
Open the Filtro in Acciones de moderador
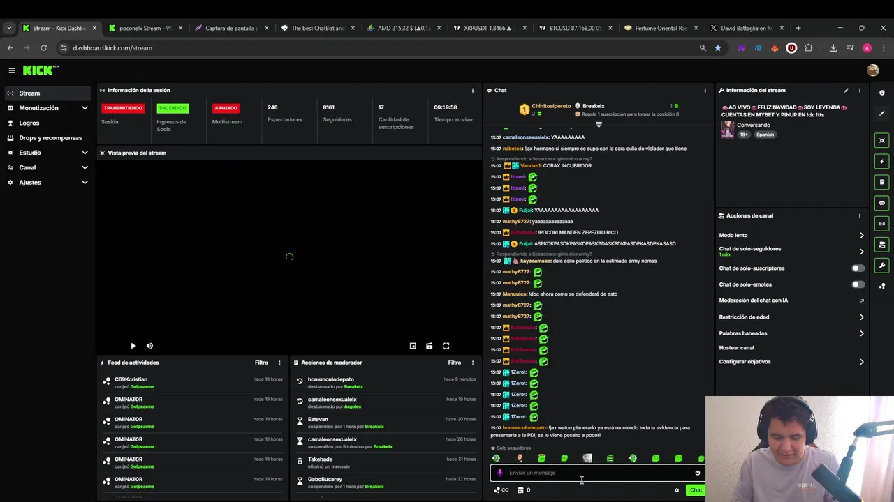[x=455, y=363]
